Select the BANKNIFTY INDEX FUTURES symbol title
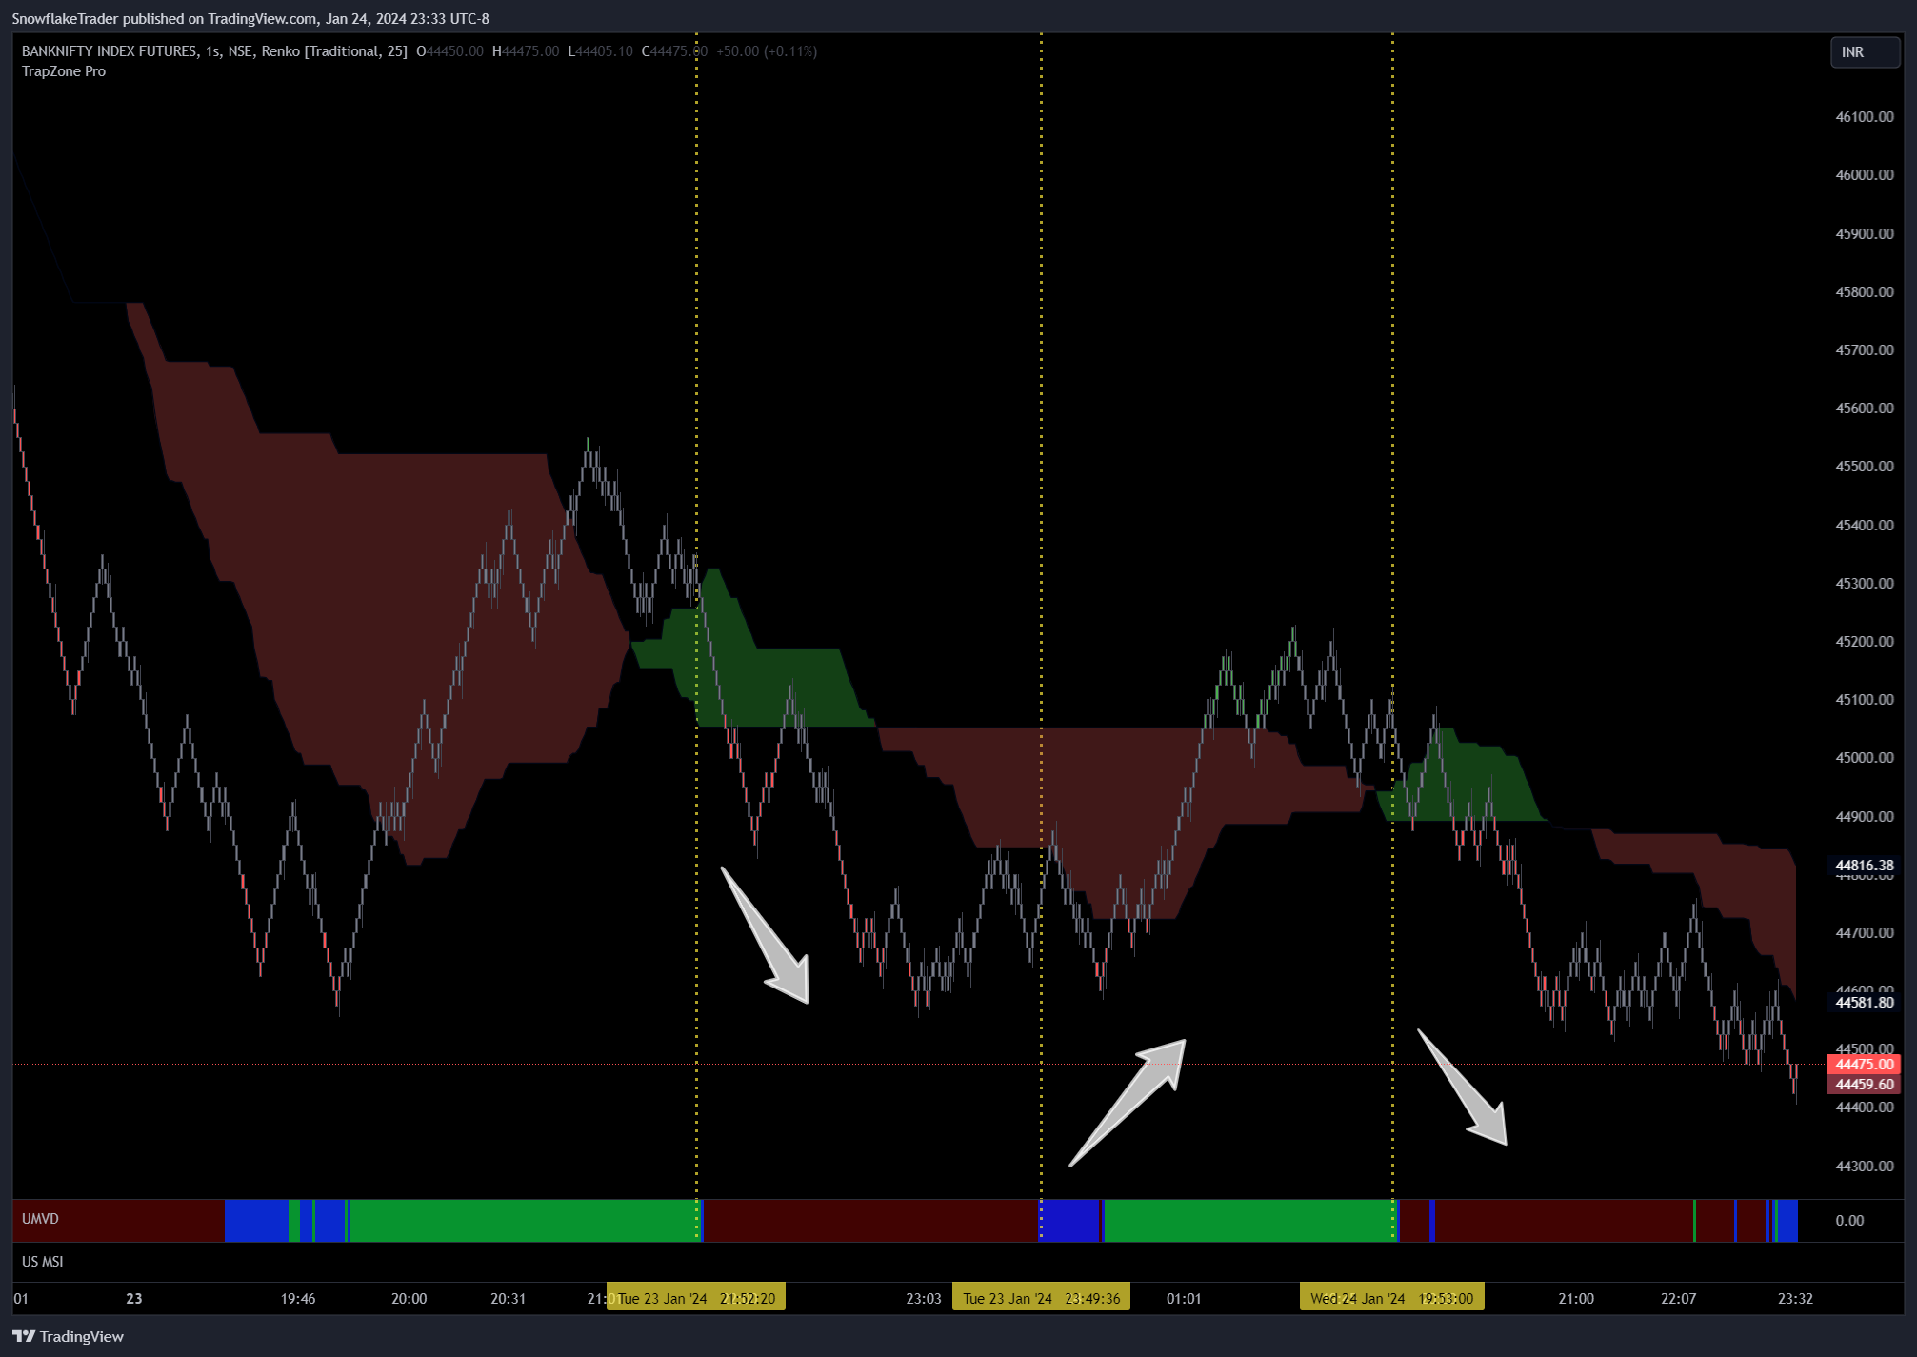Screen dimensions: 1917x1357 pyautogui.click(x=110, y=51)
